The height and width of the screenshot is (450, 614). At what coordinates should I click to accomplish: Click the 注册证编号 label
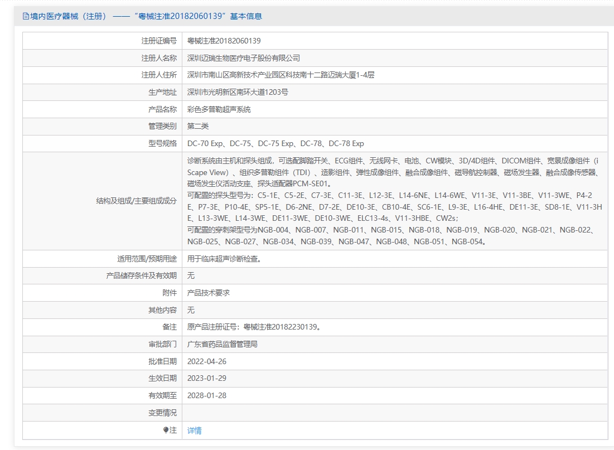click(x=159, y=41)
